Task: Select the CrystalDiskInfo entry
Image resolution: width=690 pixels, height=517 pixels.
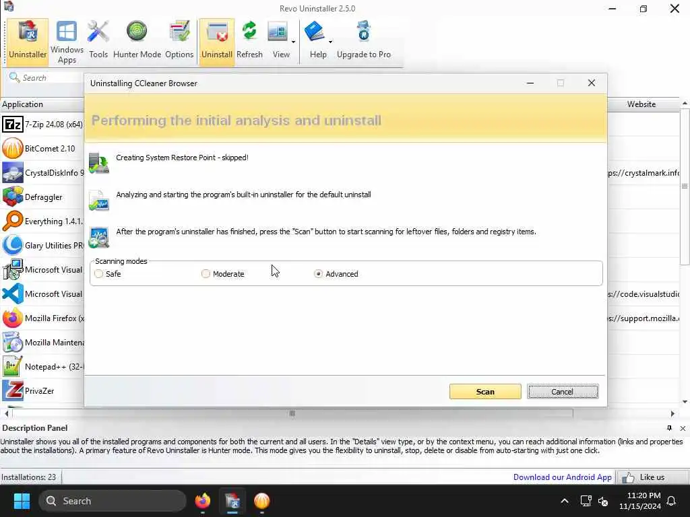Action: (42, 173)
